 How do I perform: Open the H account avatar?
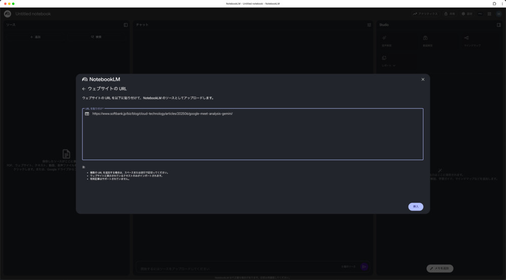(x=499, y=14)
